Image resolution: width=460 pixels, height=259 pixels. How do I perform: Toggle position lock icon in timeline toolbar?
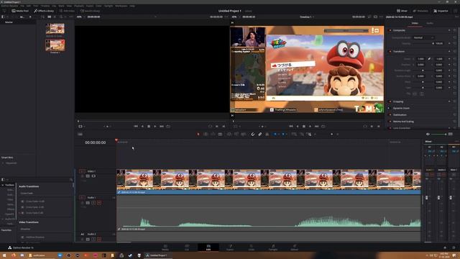click(267, 135)
